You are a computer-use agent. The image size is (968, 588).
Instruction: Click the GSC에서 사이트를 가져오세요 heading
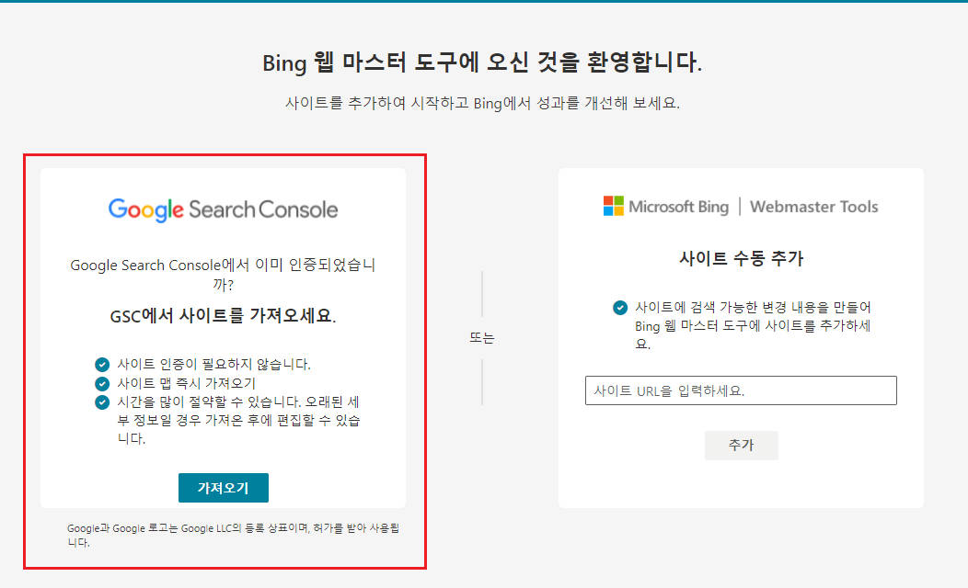click(223, 316)
